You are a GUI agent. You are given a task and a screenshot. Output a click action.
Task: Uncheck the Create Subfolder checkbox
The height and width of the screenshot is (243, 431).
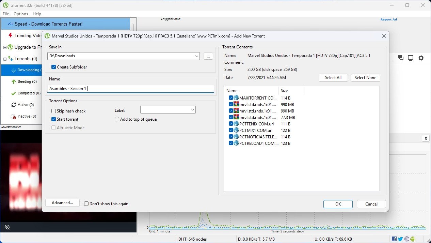pos(53,67)
